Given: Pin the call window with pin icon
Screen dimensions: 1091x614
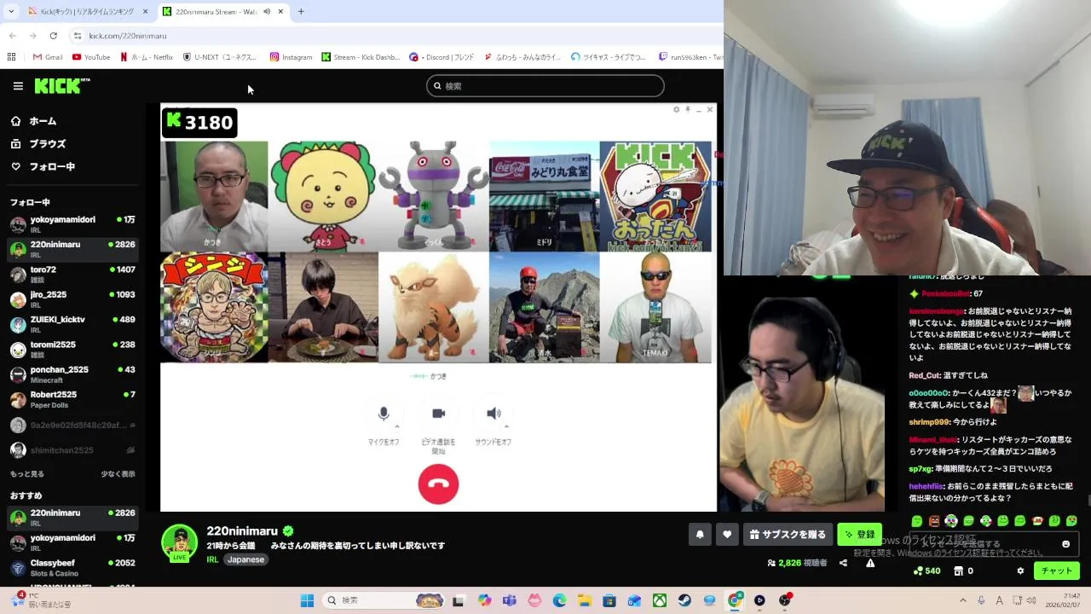Looking at the screenshot, I should click(688, 109).
